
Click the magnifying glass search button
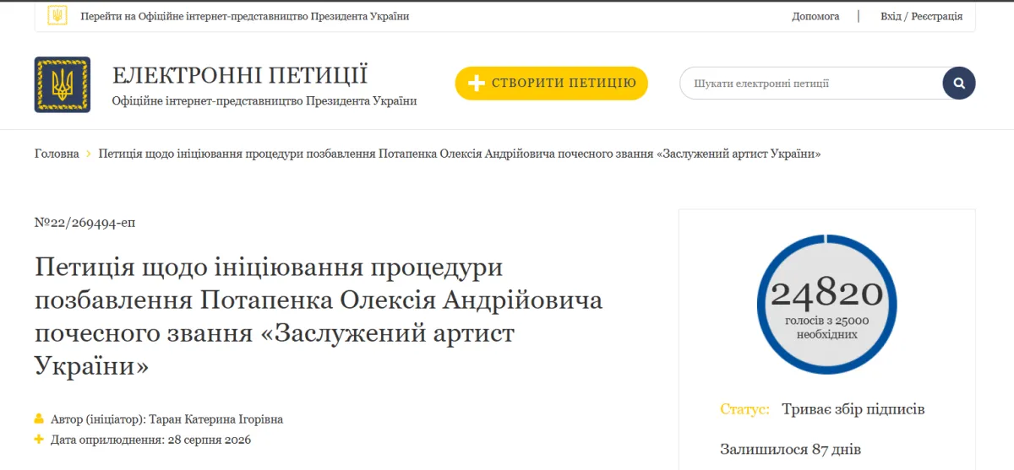click(959, 84)
